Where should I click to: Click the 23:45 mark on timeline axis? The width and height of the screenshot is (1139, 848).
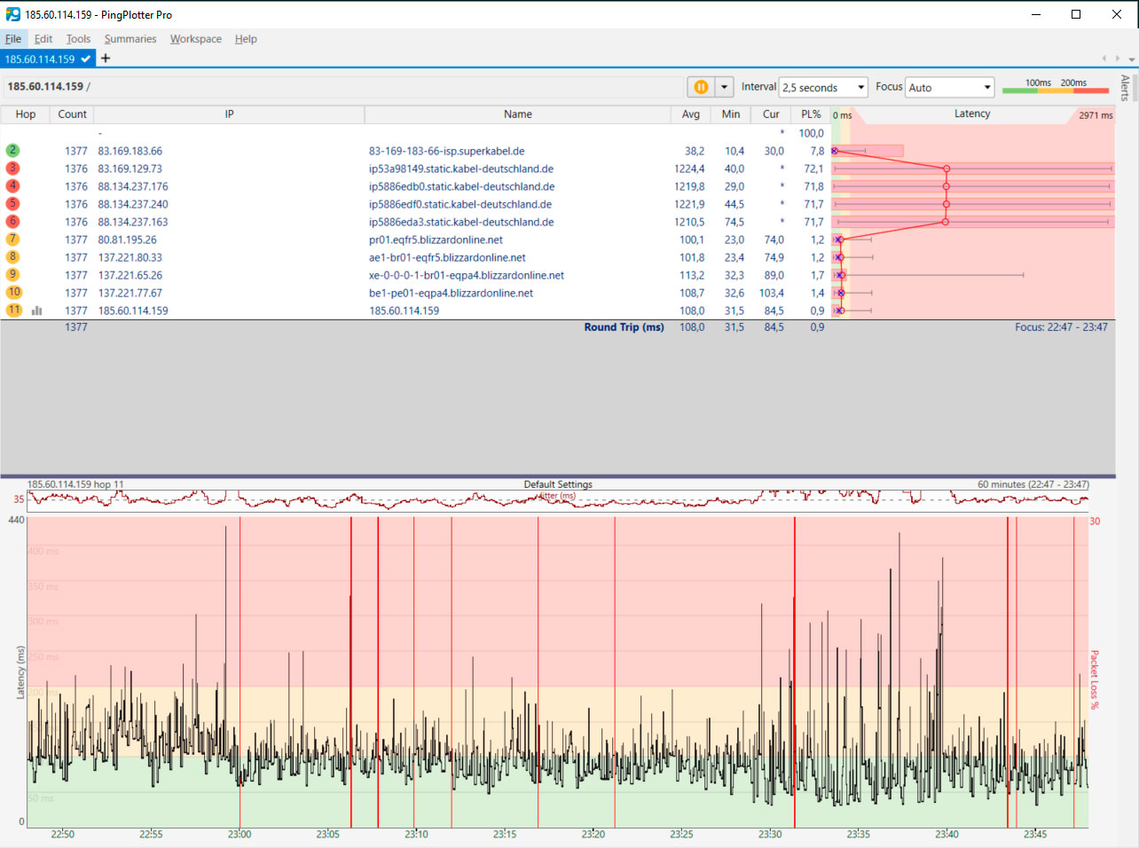[x=1035, y=835]
